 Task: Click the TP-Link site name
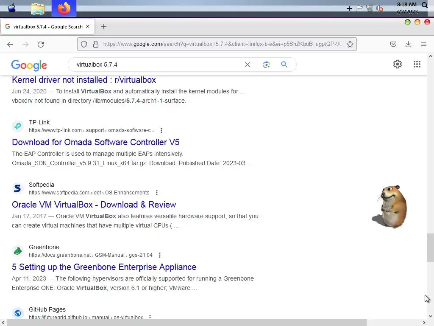39,122
